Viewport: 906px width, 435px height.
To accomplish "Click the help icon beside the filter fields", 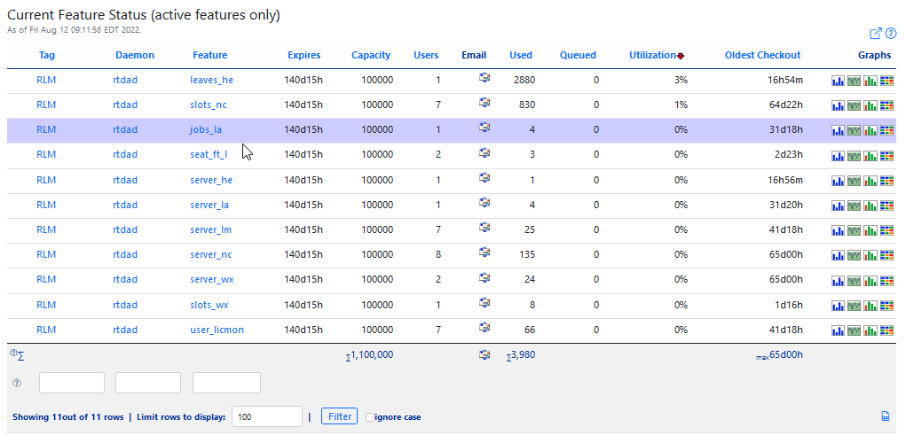I will (17, 383).
